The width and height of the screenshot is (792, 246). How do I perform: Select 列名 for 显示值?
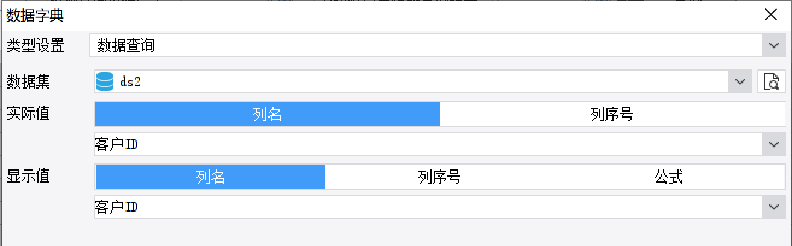coord(210,177)
